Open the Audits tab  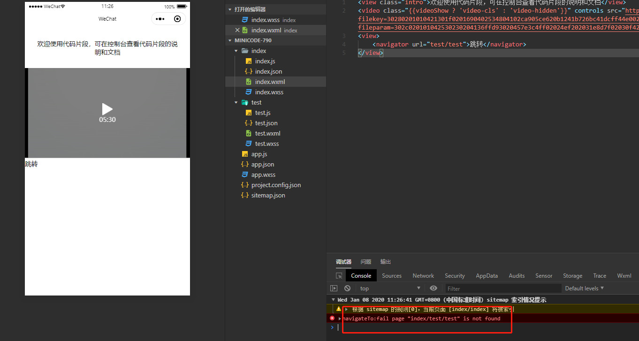click(517, 276)
